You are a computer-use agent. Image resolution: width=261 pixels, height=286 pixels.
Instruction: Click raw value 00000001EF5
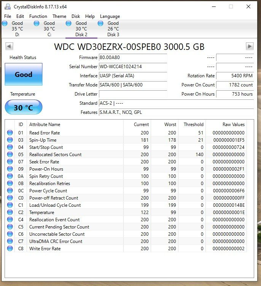tap(229, 140)
